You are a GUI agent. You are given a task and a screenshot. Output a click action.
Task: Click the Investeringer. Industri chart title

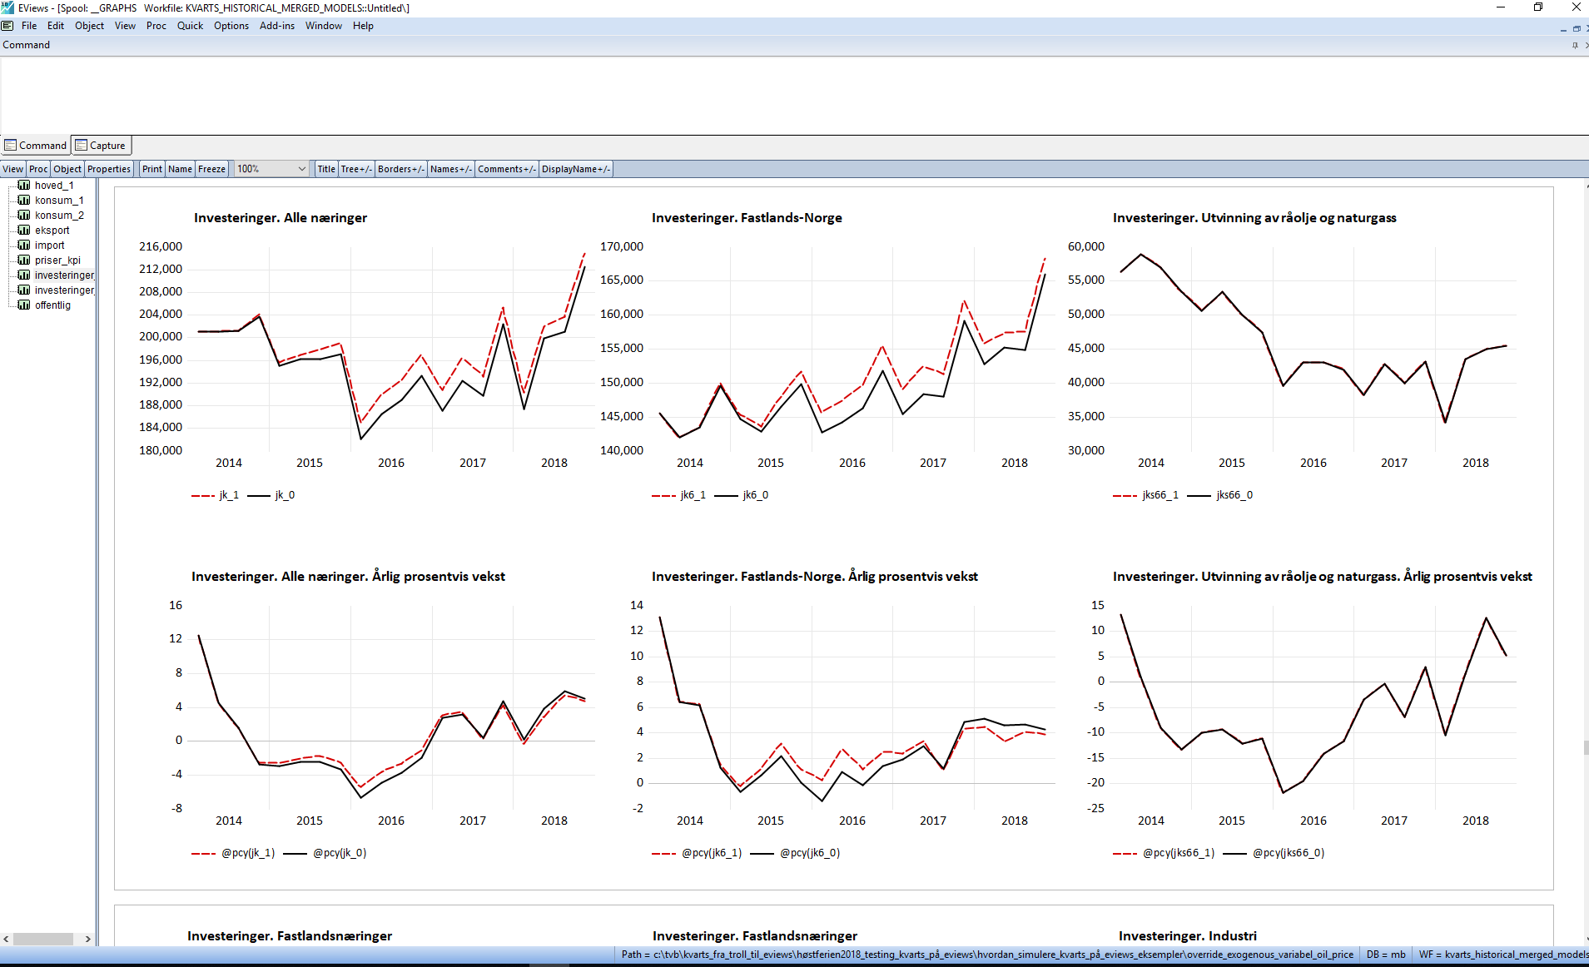tap(1187, 936)
